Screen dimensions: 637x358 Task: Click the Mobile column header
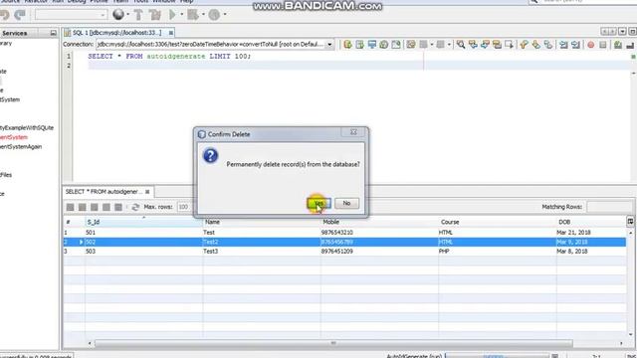(x=379, y=222)
